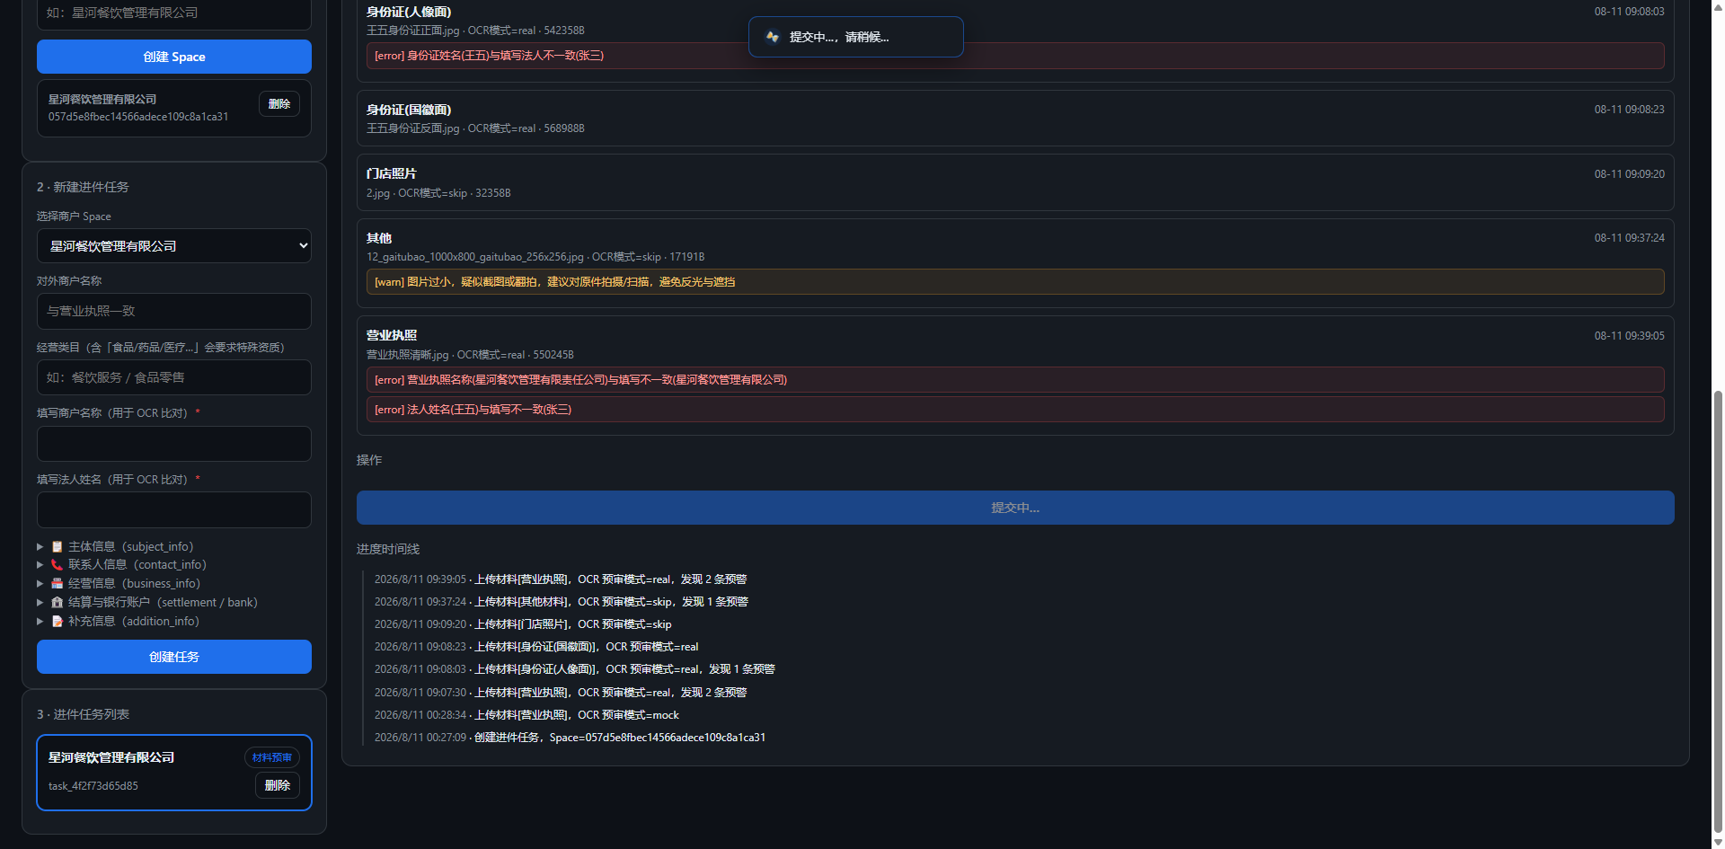Click the shop icon beside 经营信息
This screenshot has height=849, width=1725.
[x=57, y=584]
